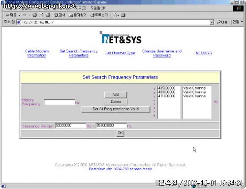
Task: Open the Set Search Frequency Parameters link
Action: tap(79, 53)
